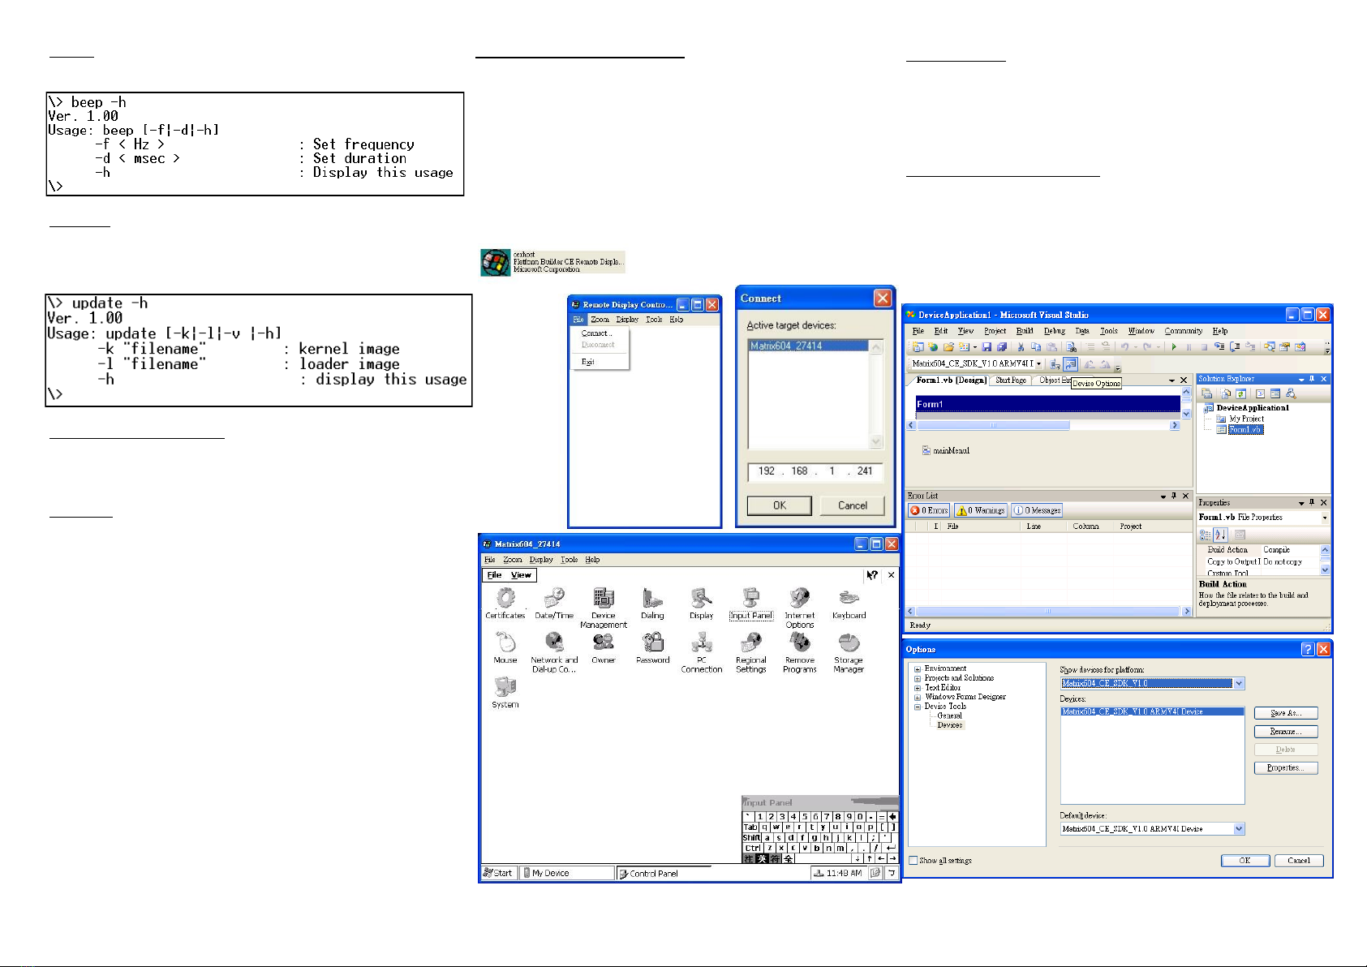
Task: Open the Device Management icon
Action: [x=604, y=608]
